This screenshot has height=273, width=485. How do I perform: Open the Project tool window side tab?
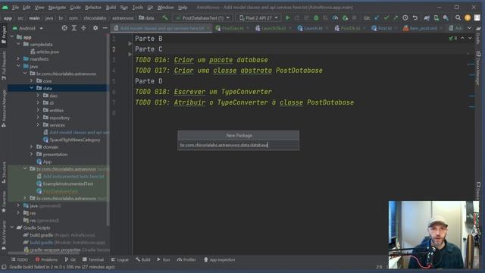pyautogui.click(x=4, y=34)
